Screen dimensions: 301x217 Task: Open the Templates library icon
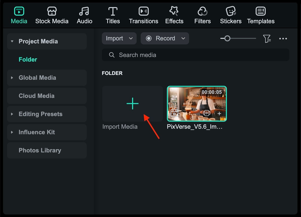pos(261,11)
